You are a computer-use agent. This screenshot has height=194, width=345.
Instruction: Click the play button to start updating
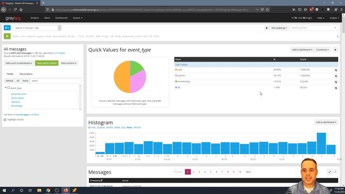pos(267,28)
